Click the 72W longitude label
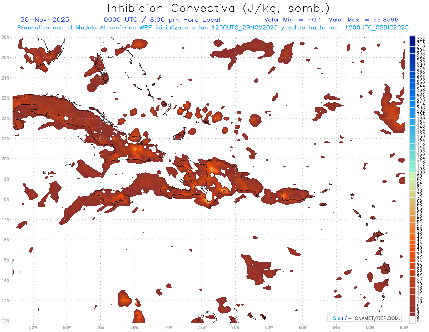This screenshot has width=429, height=332. click(x=202, y=327)
